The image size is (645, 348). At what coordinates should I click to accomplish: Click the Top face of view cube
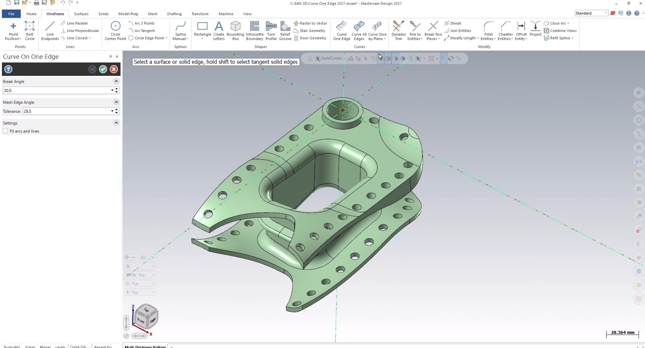(146, 310)
